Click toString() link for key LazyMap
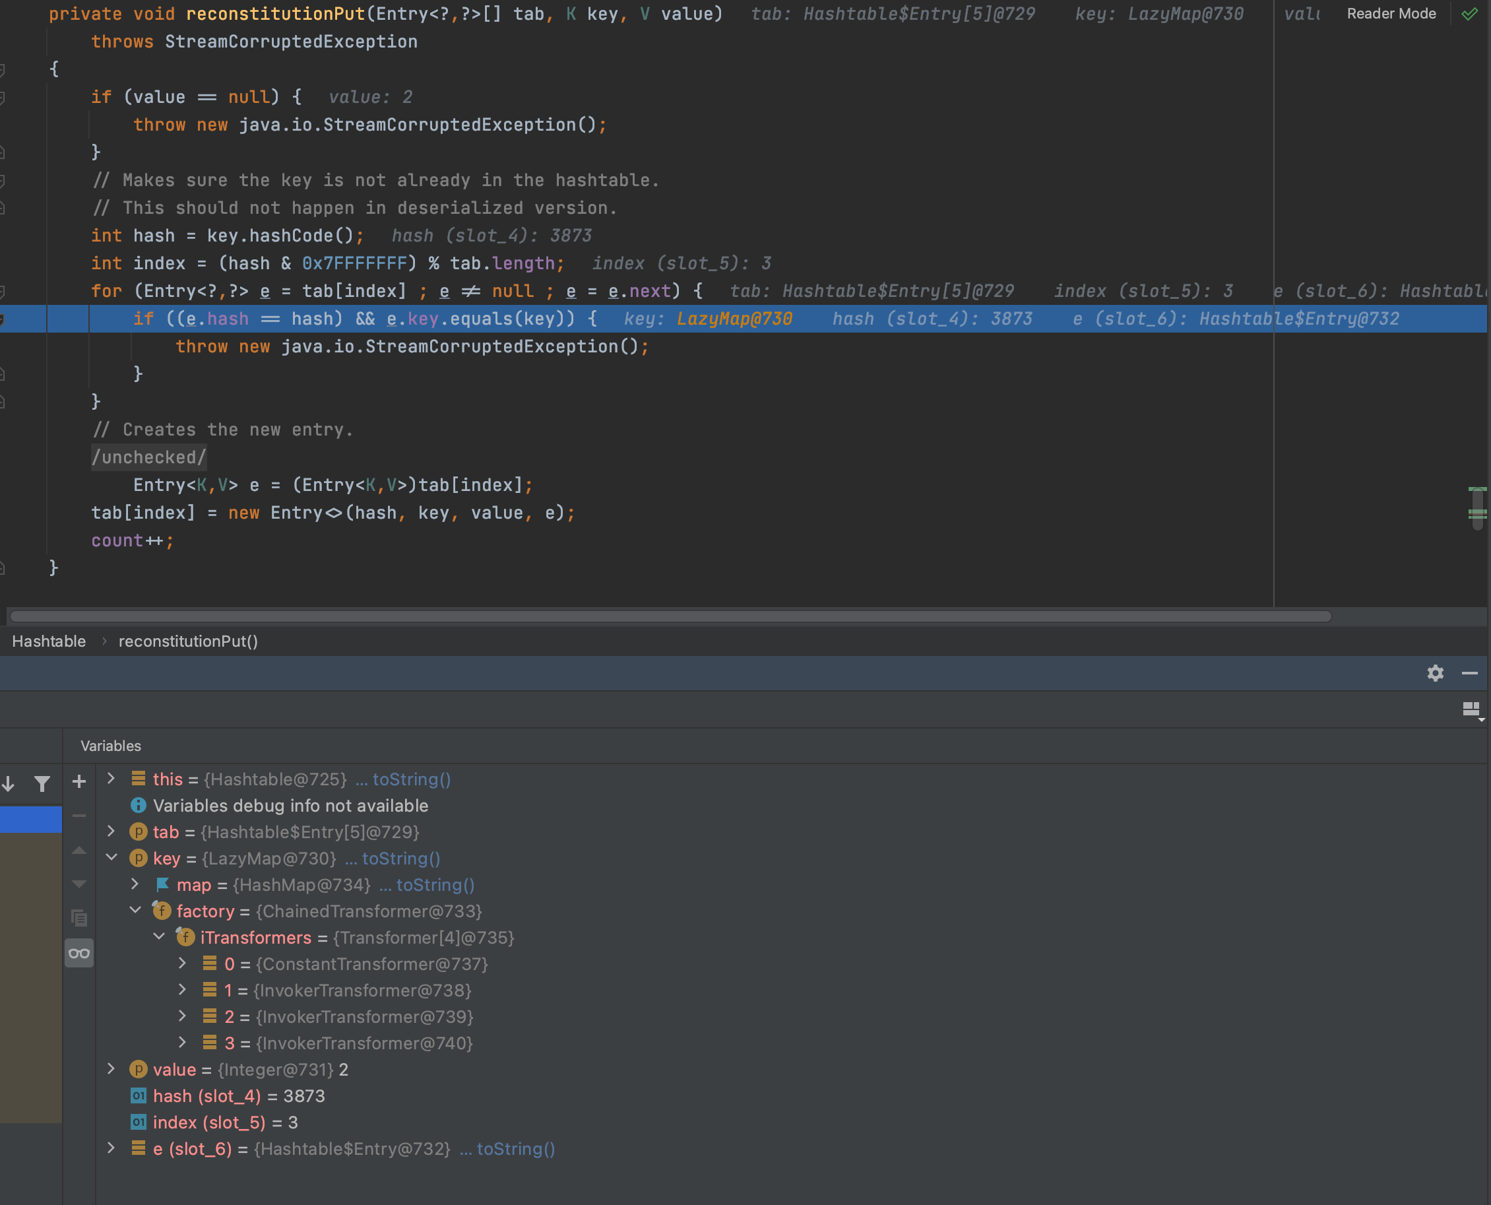The image size is (1491, 1205). (x=401, y=858)
